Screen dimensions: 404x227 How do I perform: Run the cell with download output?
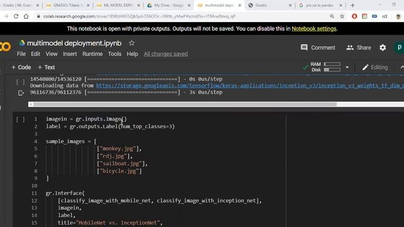[x=20, y=82]
